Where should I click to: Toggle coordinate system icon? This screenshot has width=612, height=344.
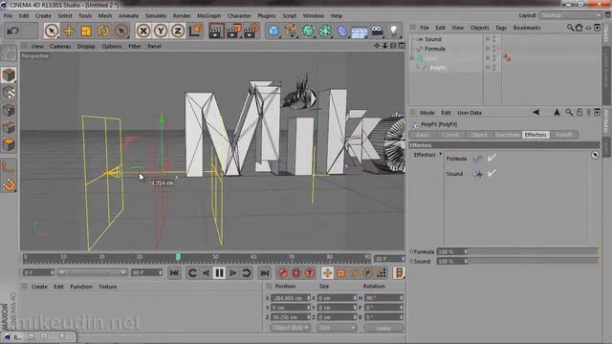[x=195, y=31]
